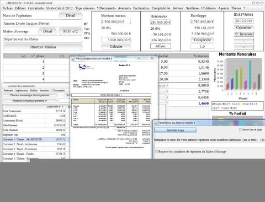Focus Montant travaux HT field 2 500 000,00 €
Viewport: 265px width, 202px height.
click(116, 21)
